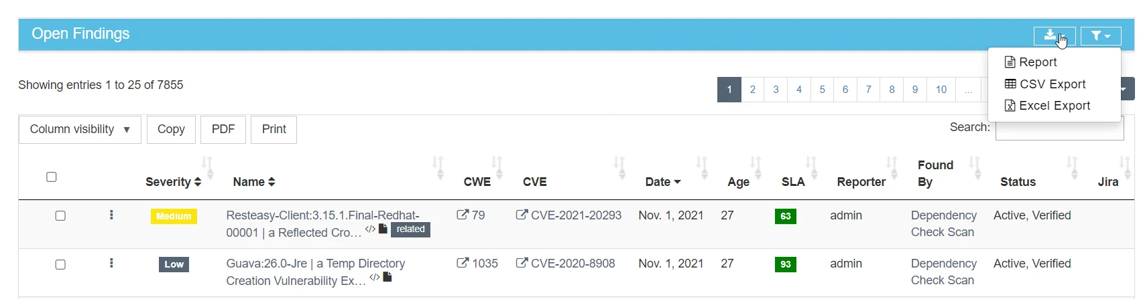The width and height of the screenshot is (1141, 299).
Task: Tick the select-all checkbox in table header
Action: coord(52,177)
